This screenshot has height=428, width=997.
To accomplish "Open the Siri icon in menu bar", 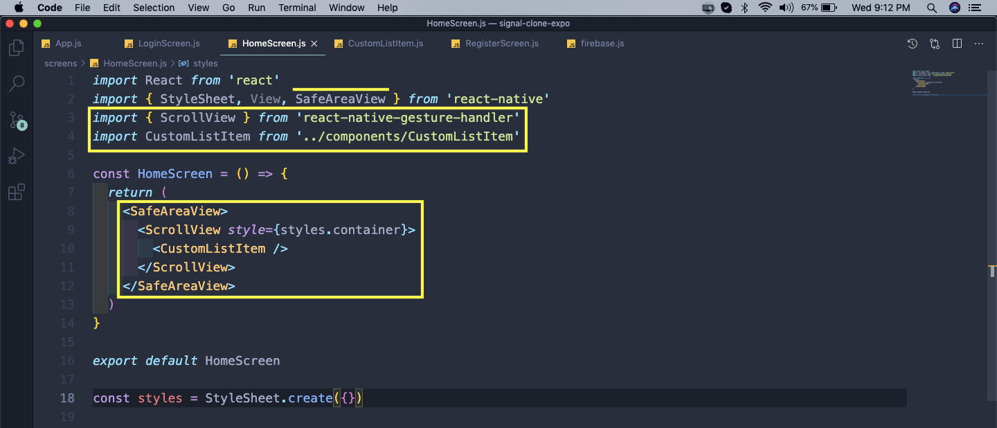I will [955, 8].
